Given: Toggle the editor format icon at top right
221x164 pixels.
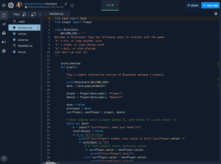Looking at the screenshot, I should click(x=216, y=13).
